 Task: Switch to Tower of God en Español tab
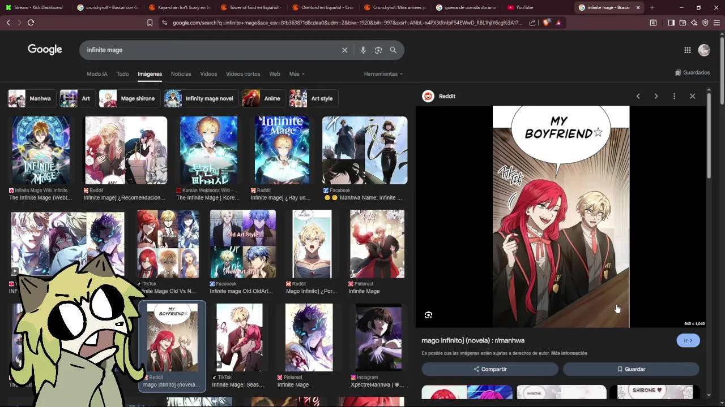pos(250,7)
